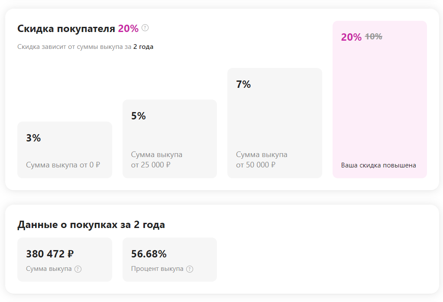Screen dimensions: 443x302
Task: Click the pink 20% value in the heading
Action: tap(128, 29)
